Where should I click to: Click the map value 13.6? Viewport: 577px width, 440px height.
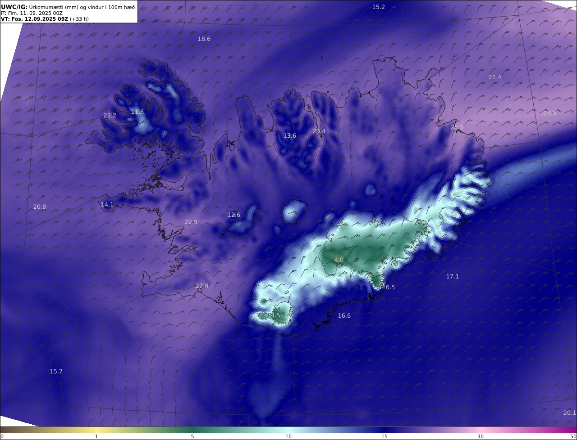290,136
